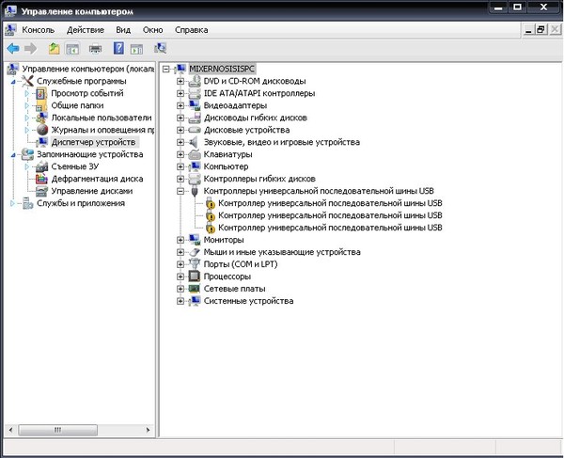The width and height of the screenshot is (564, 458).
Task: Click the Управление дисками icon
Action: click(x=41, y=191)
